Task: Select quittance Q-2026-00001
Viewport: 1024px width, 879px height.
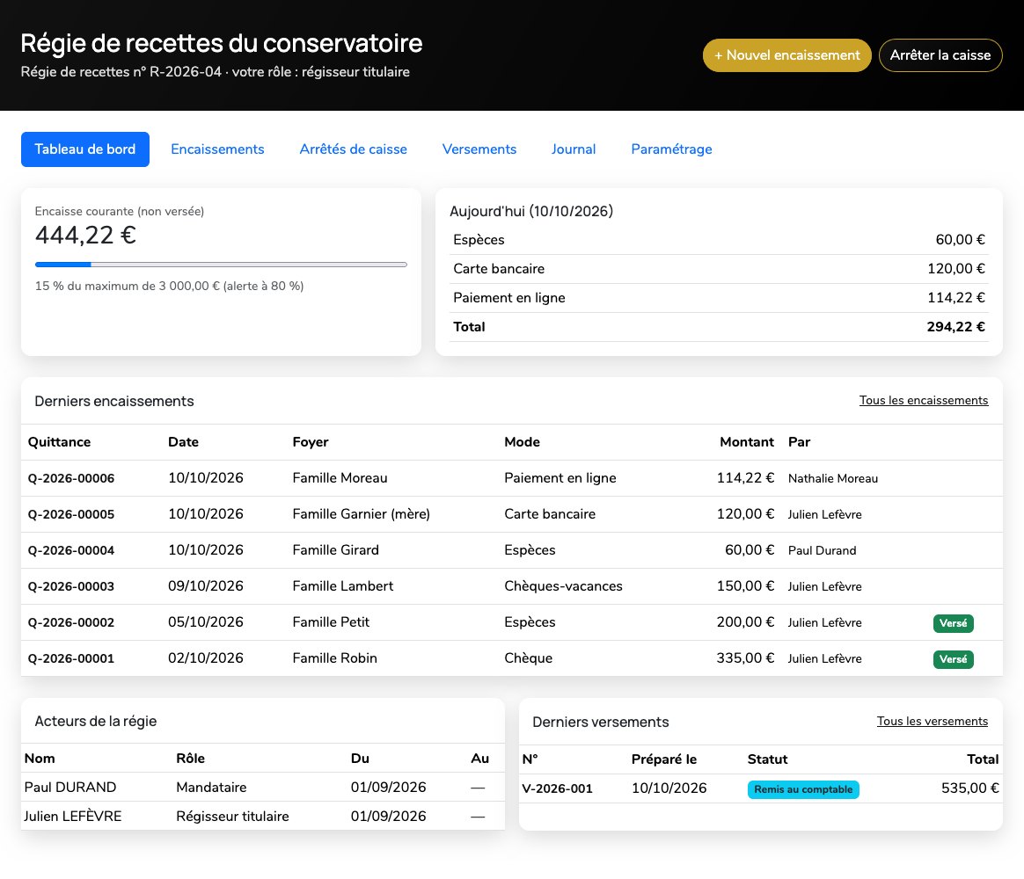Action: pos(70,658)
